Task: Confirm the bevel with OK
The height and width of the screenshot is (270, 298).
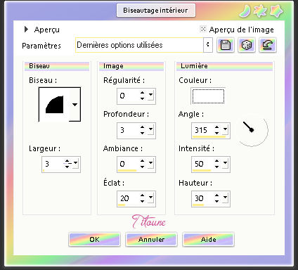Action: click(94, 239)
